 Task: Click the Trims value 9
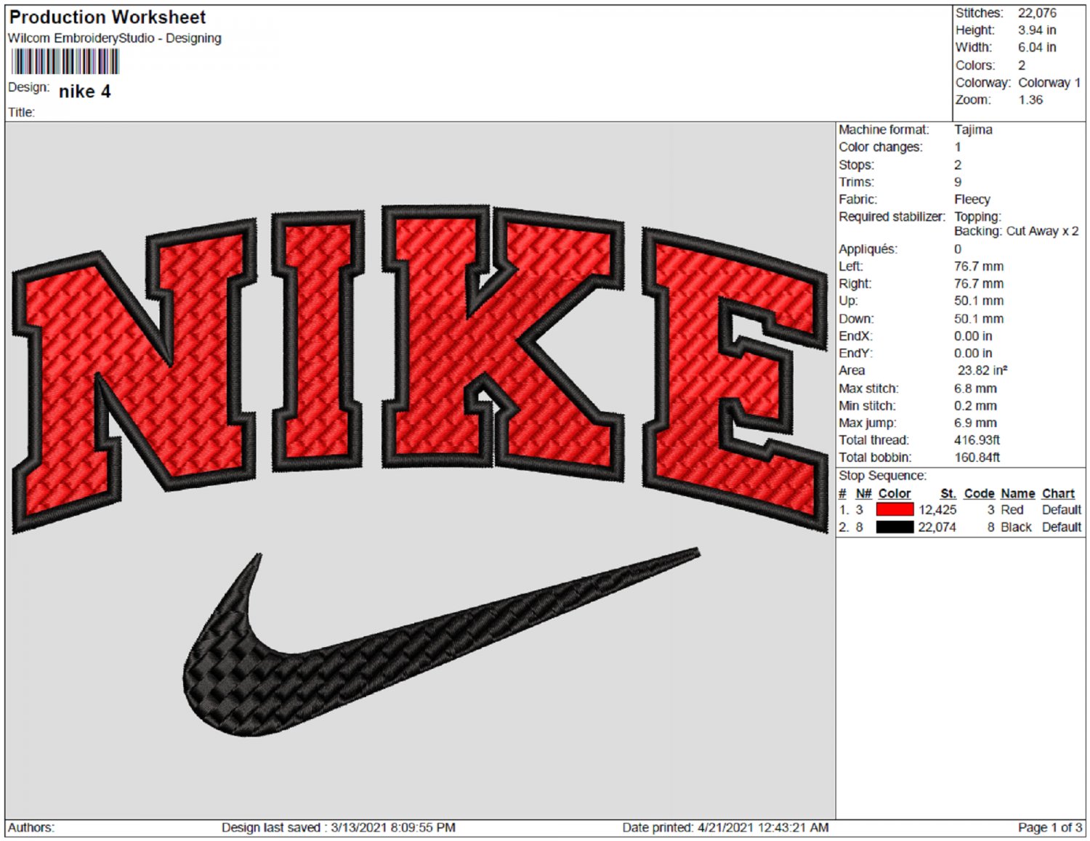tap(958, 182)
